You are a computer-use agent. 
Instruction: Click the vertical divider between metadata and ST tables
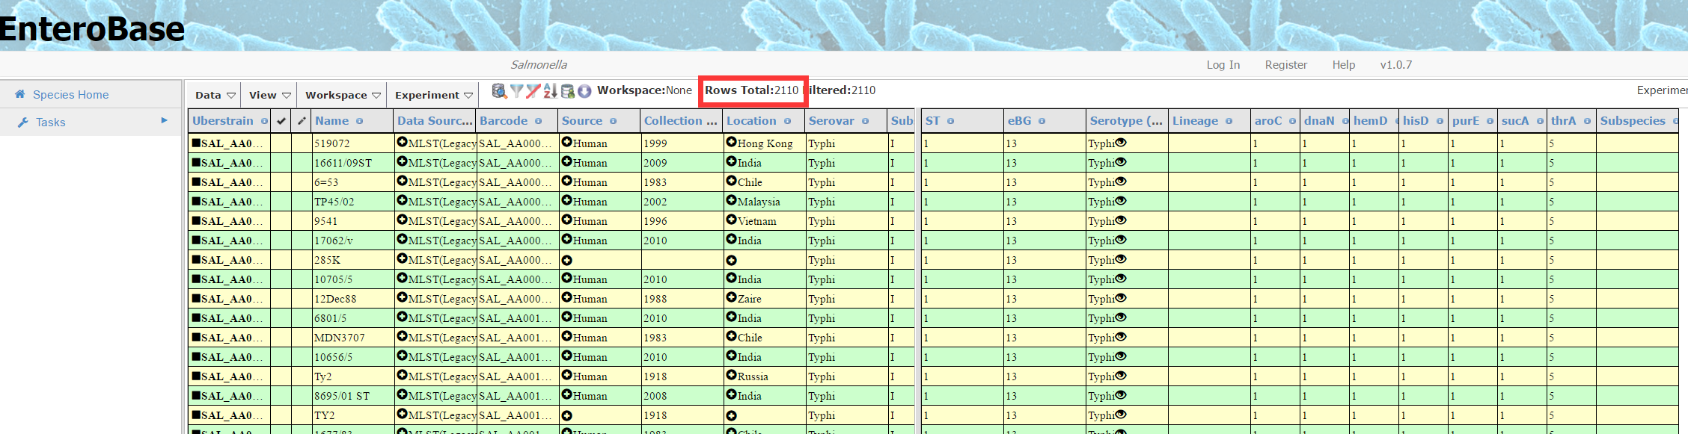918,271
